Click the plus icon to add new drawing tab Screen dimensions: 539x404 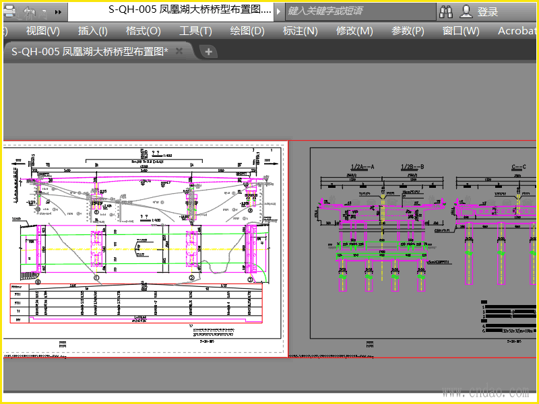pos(208,52)
